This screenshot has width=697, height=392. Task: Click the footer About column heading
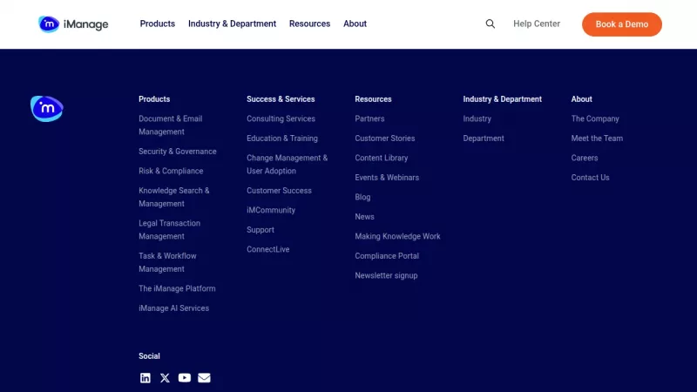click(x=581, y=99)
